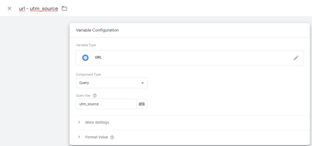This screenshot has height=146, width=312.
Task: Open the variable picker brick icon
Action: [142, 104]
